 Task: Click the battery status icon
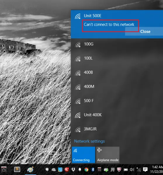(x=126, y=170)
